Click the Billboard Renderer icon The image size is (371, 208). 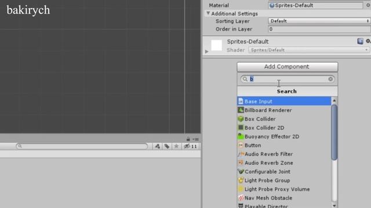241,110
